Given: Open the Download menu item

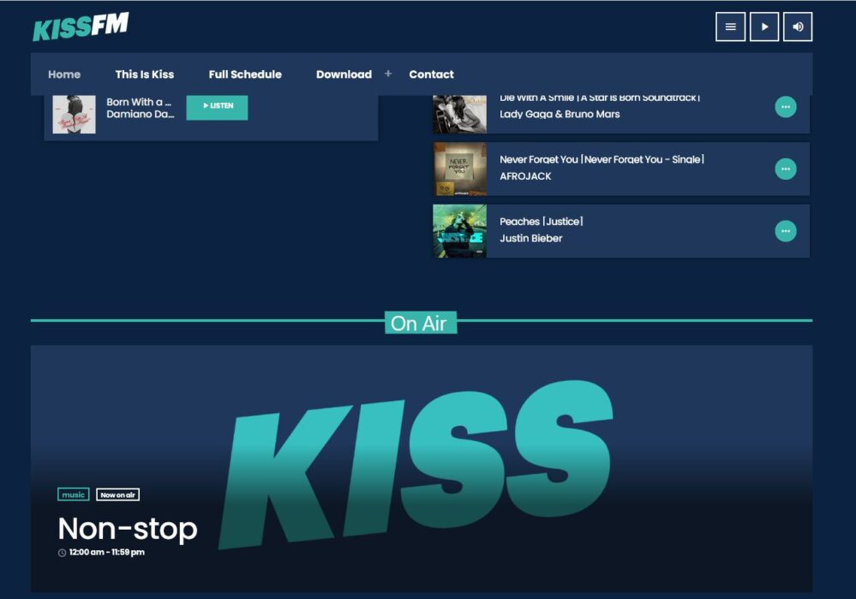Looking at the screenshot, I should pyautogui.click(x=344, y=74).
